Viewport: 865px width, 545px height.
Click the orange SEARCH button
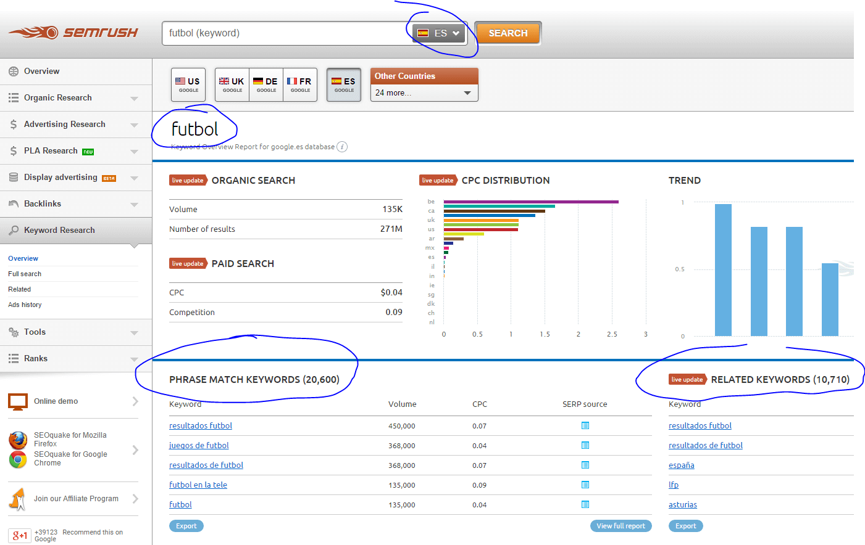coord(508,33)
